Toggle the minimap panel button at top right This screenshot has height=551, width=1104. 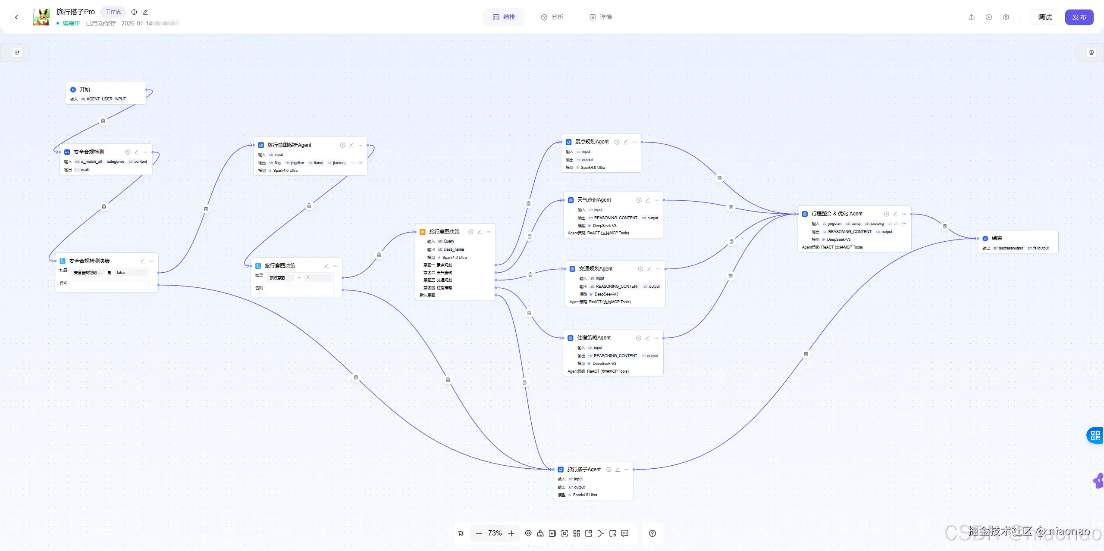click(1091, 53)
